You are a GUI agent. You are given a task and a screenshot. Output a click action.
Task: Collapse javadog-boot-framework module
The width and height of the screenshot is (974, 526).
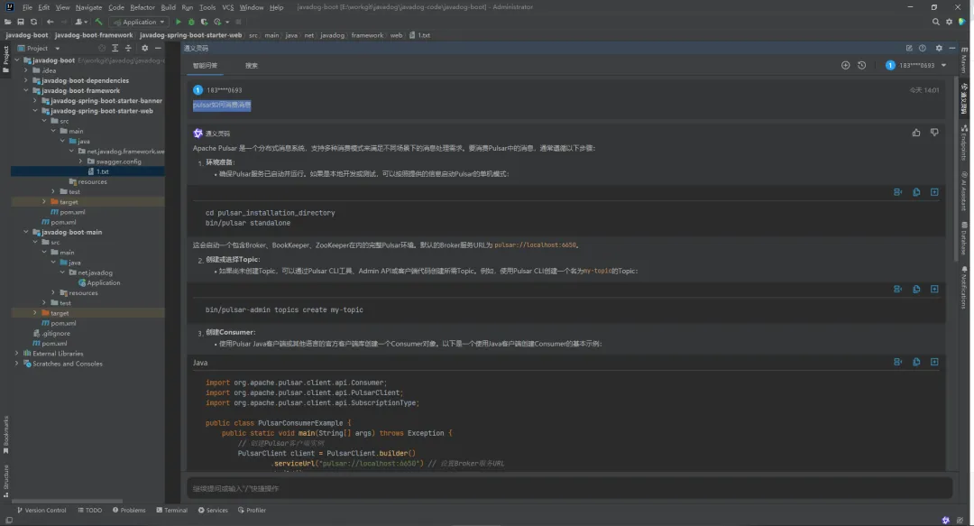click(x=26, y=90)
